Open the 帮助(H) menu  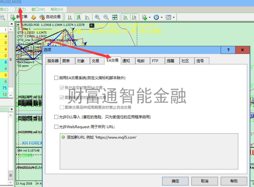57,10
